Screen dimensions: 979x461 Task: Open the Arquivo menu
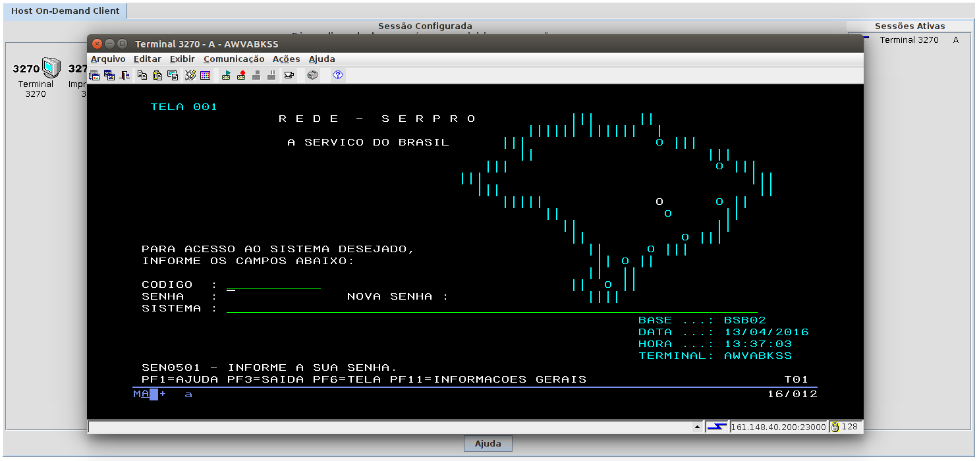click(x=108, y=59)
